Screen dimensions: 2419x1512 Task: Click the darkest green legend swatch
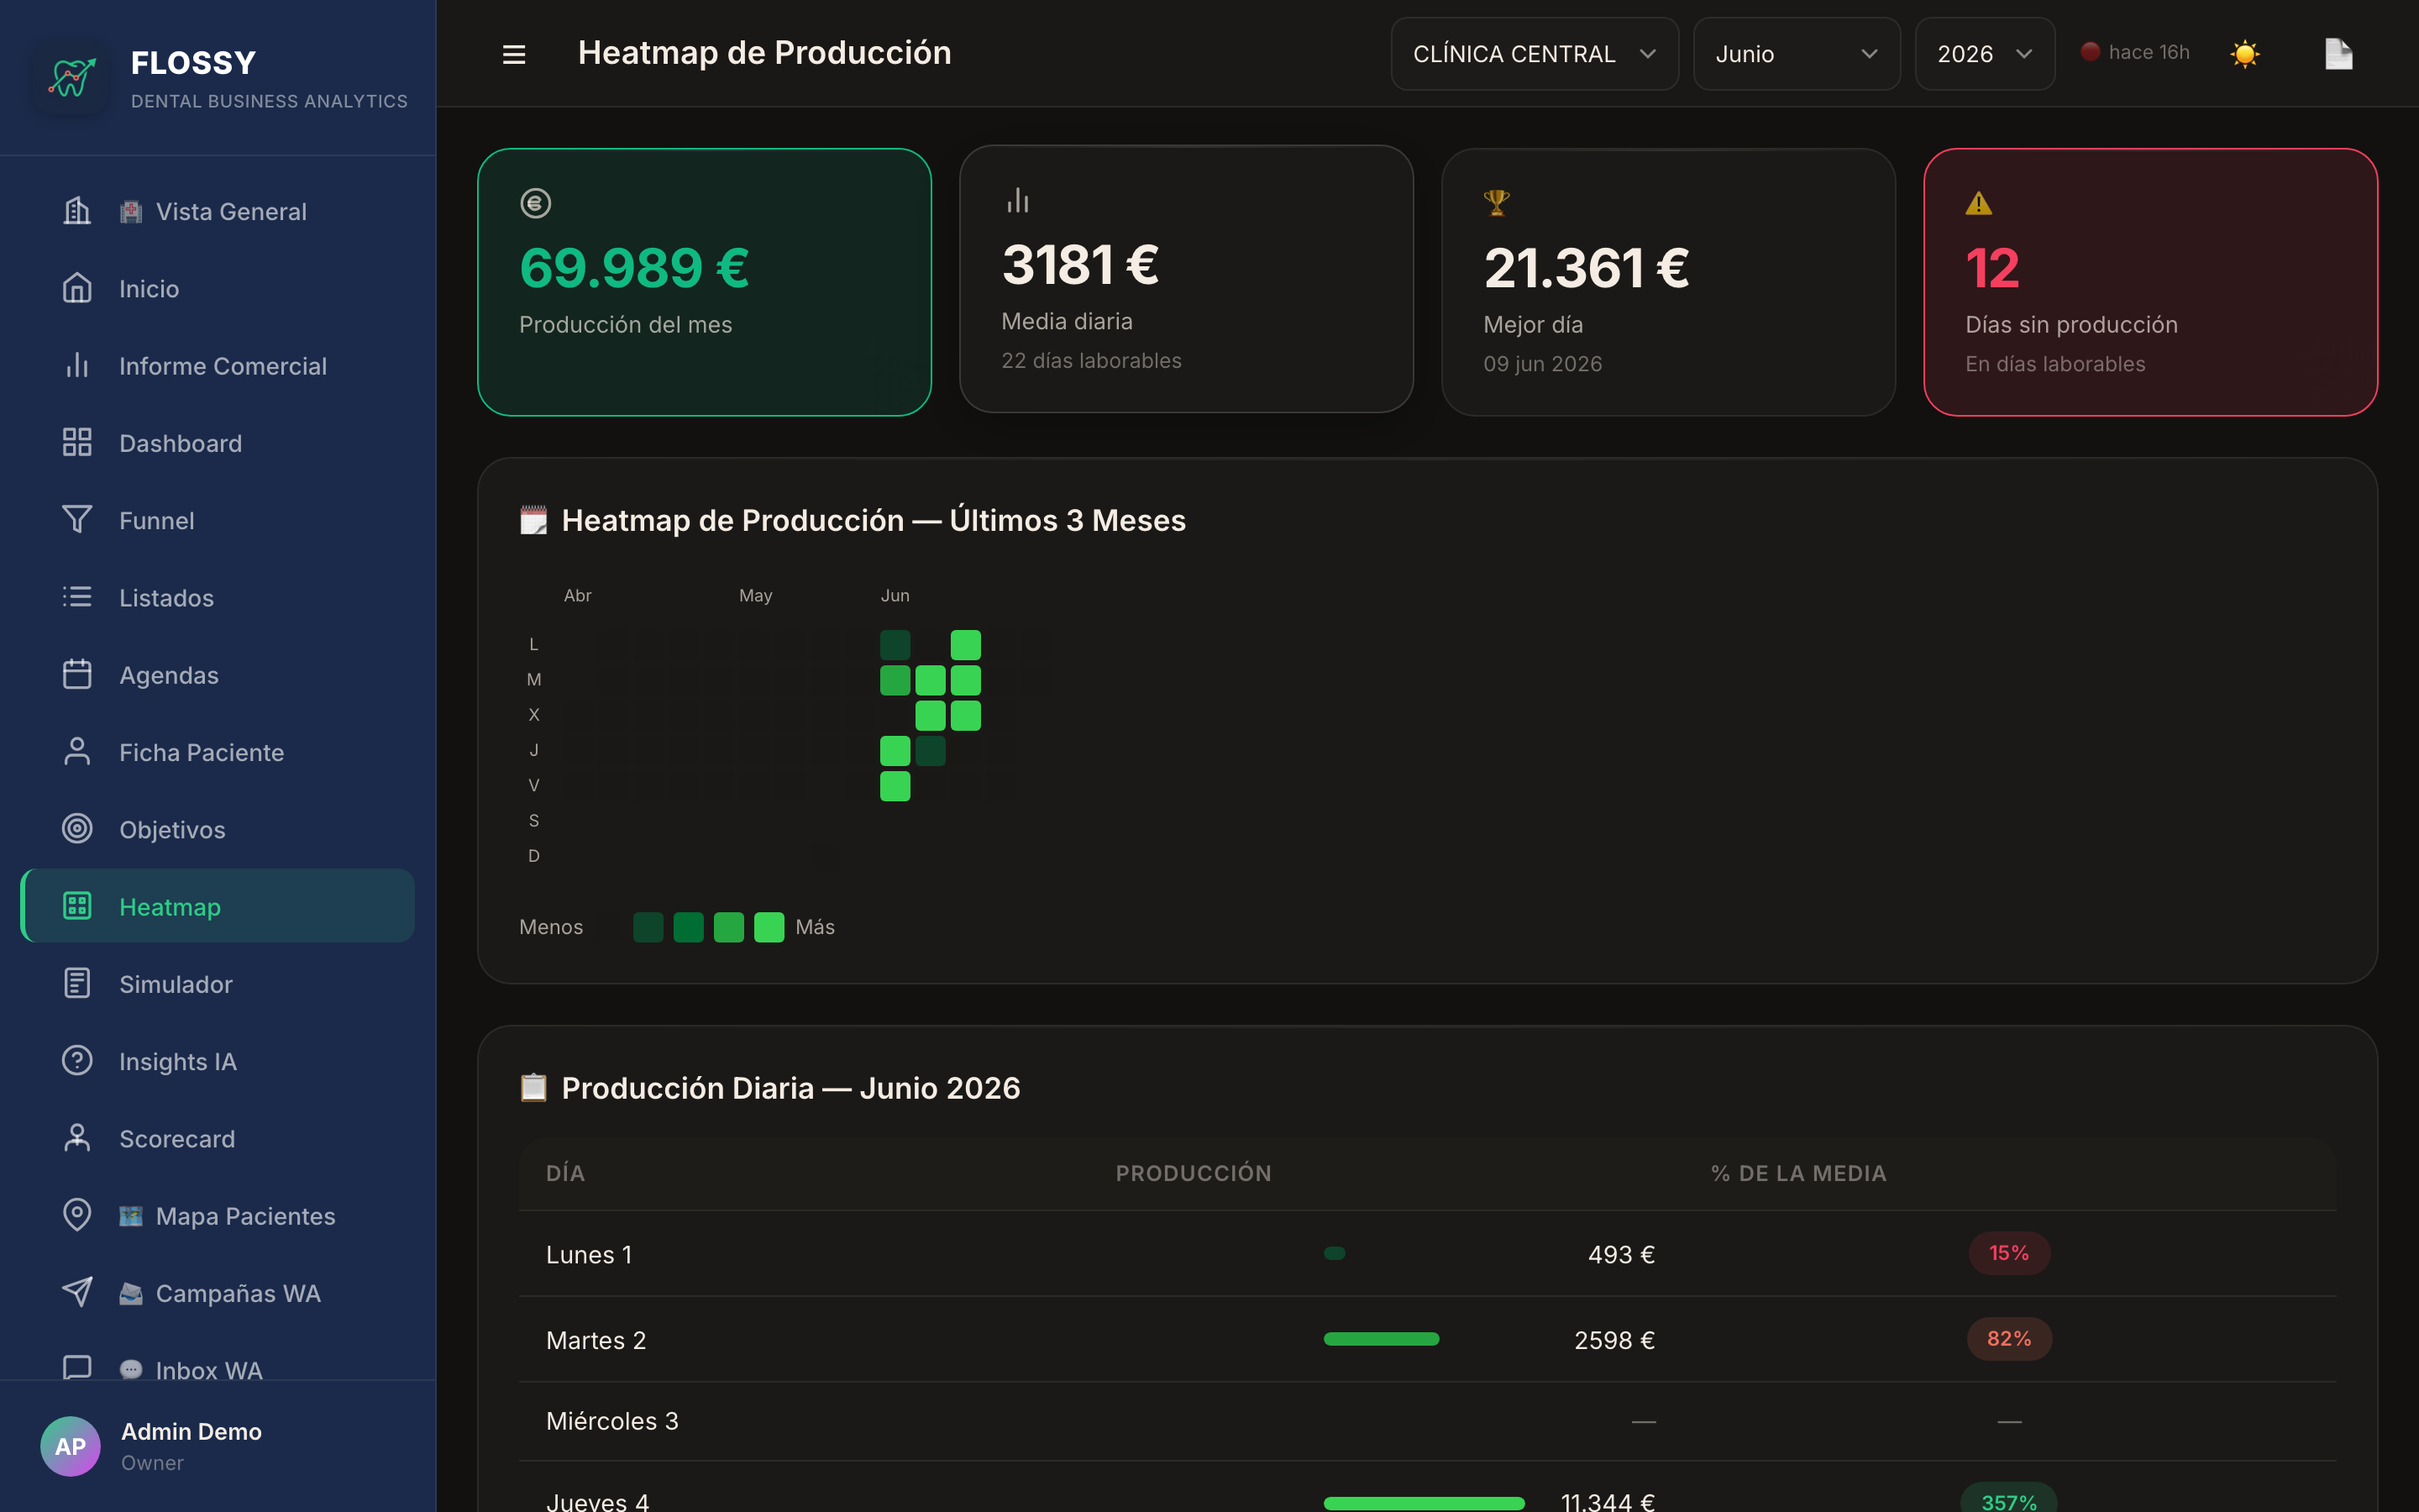pyautogui.click(x=648, y=927)
